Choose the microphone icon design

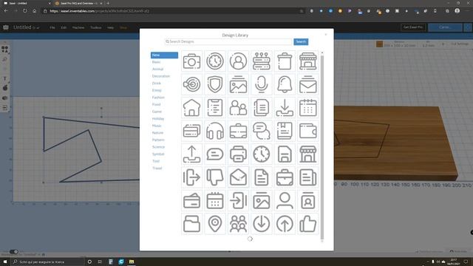click(x=261, y=84)
